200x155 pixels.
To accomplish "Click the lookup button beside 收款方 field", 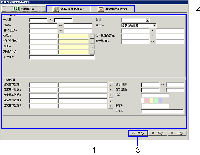I will point(92,36).
